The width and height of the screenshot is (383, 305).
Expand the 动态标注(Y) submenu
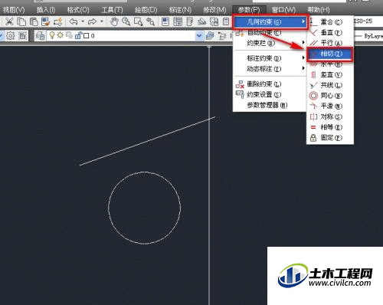(x=270, y=69)
